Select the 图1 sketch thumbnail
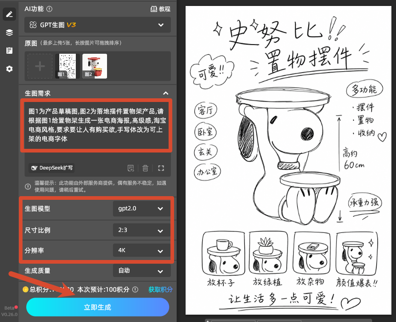396x322 pixels. tap(67, 66)
